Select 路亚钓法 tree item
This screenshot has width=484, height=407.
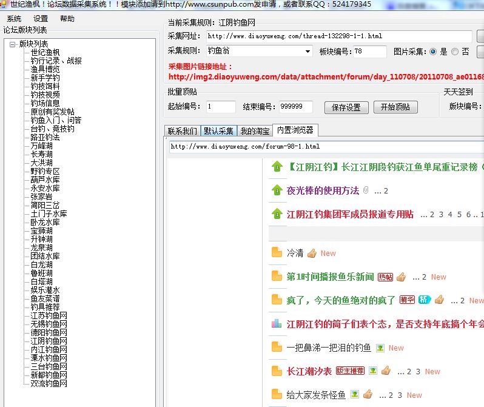[x=45, y=137]
